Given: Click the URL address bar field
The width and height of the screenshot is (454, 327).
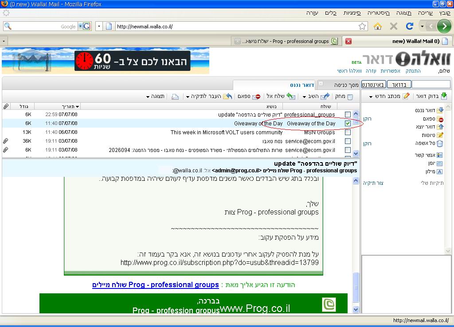Looking at the screenshot, I should click(x=236, y=26).
